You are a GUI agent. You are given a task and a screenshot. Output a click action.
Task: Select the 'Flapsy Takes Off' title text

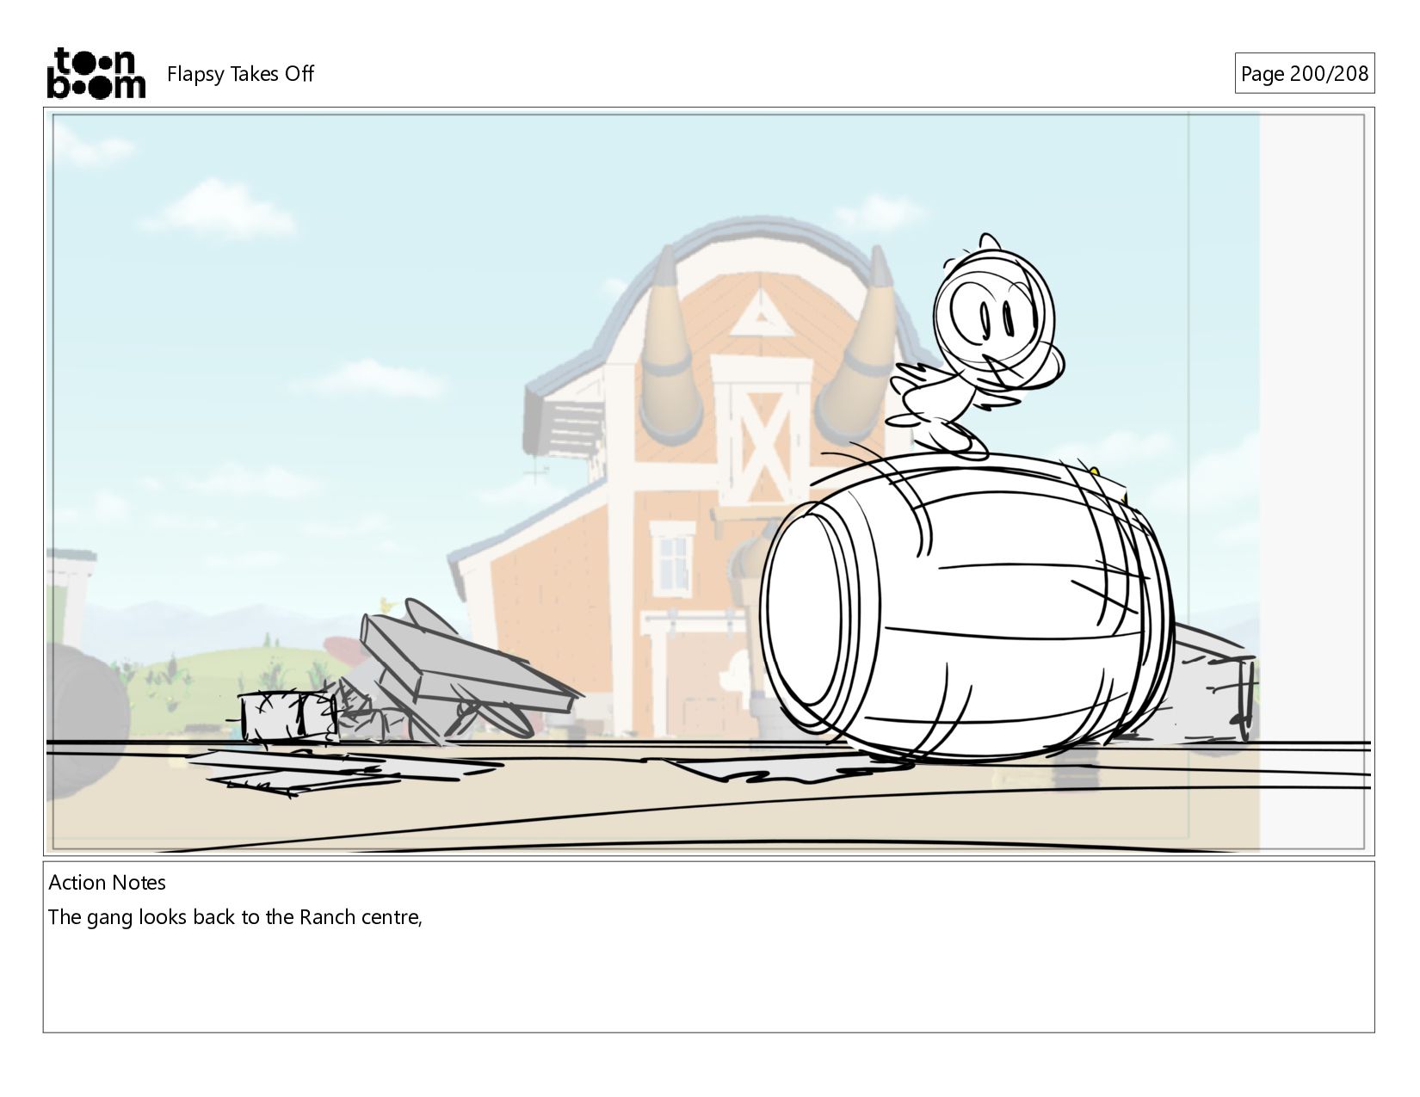coord(240,74)
